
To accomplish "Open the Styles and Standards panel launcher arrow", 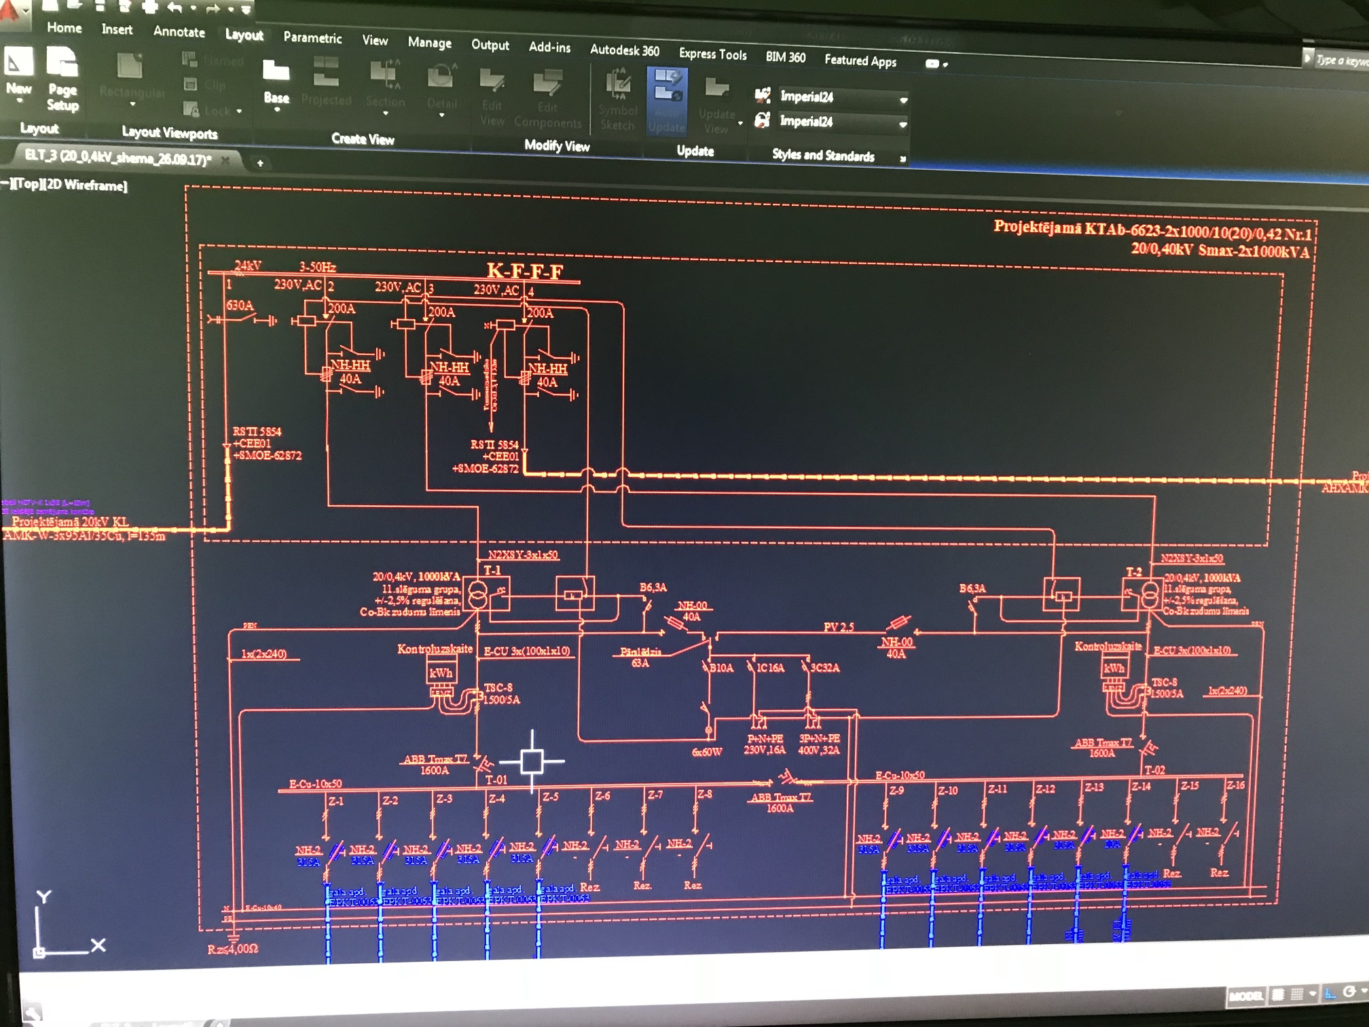I will point(902,159).
